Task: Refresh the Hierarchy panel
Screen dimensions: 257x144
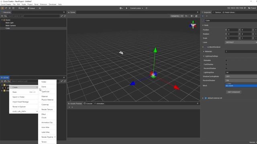Action: pos(65,16)
